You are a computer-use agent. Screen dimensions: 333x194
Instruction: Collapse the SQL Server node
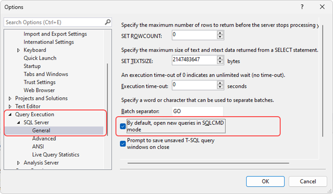pos(19,123)
